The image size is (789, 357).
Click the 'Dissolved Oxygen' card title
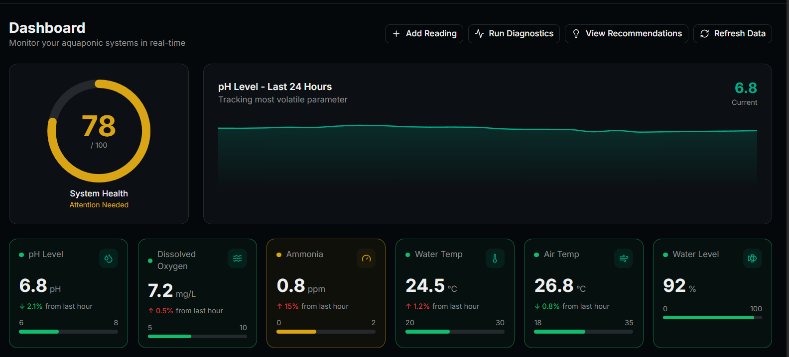[176, 260]
